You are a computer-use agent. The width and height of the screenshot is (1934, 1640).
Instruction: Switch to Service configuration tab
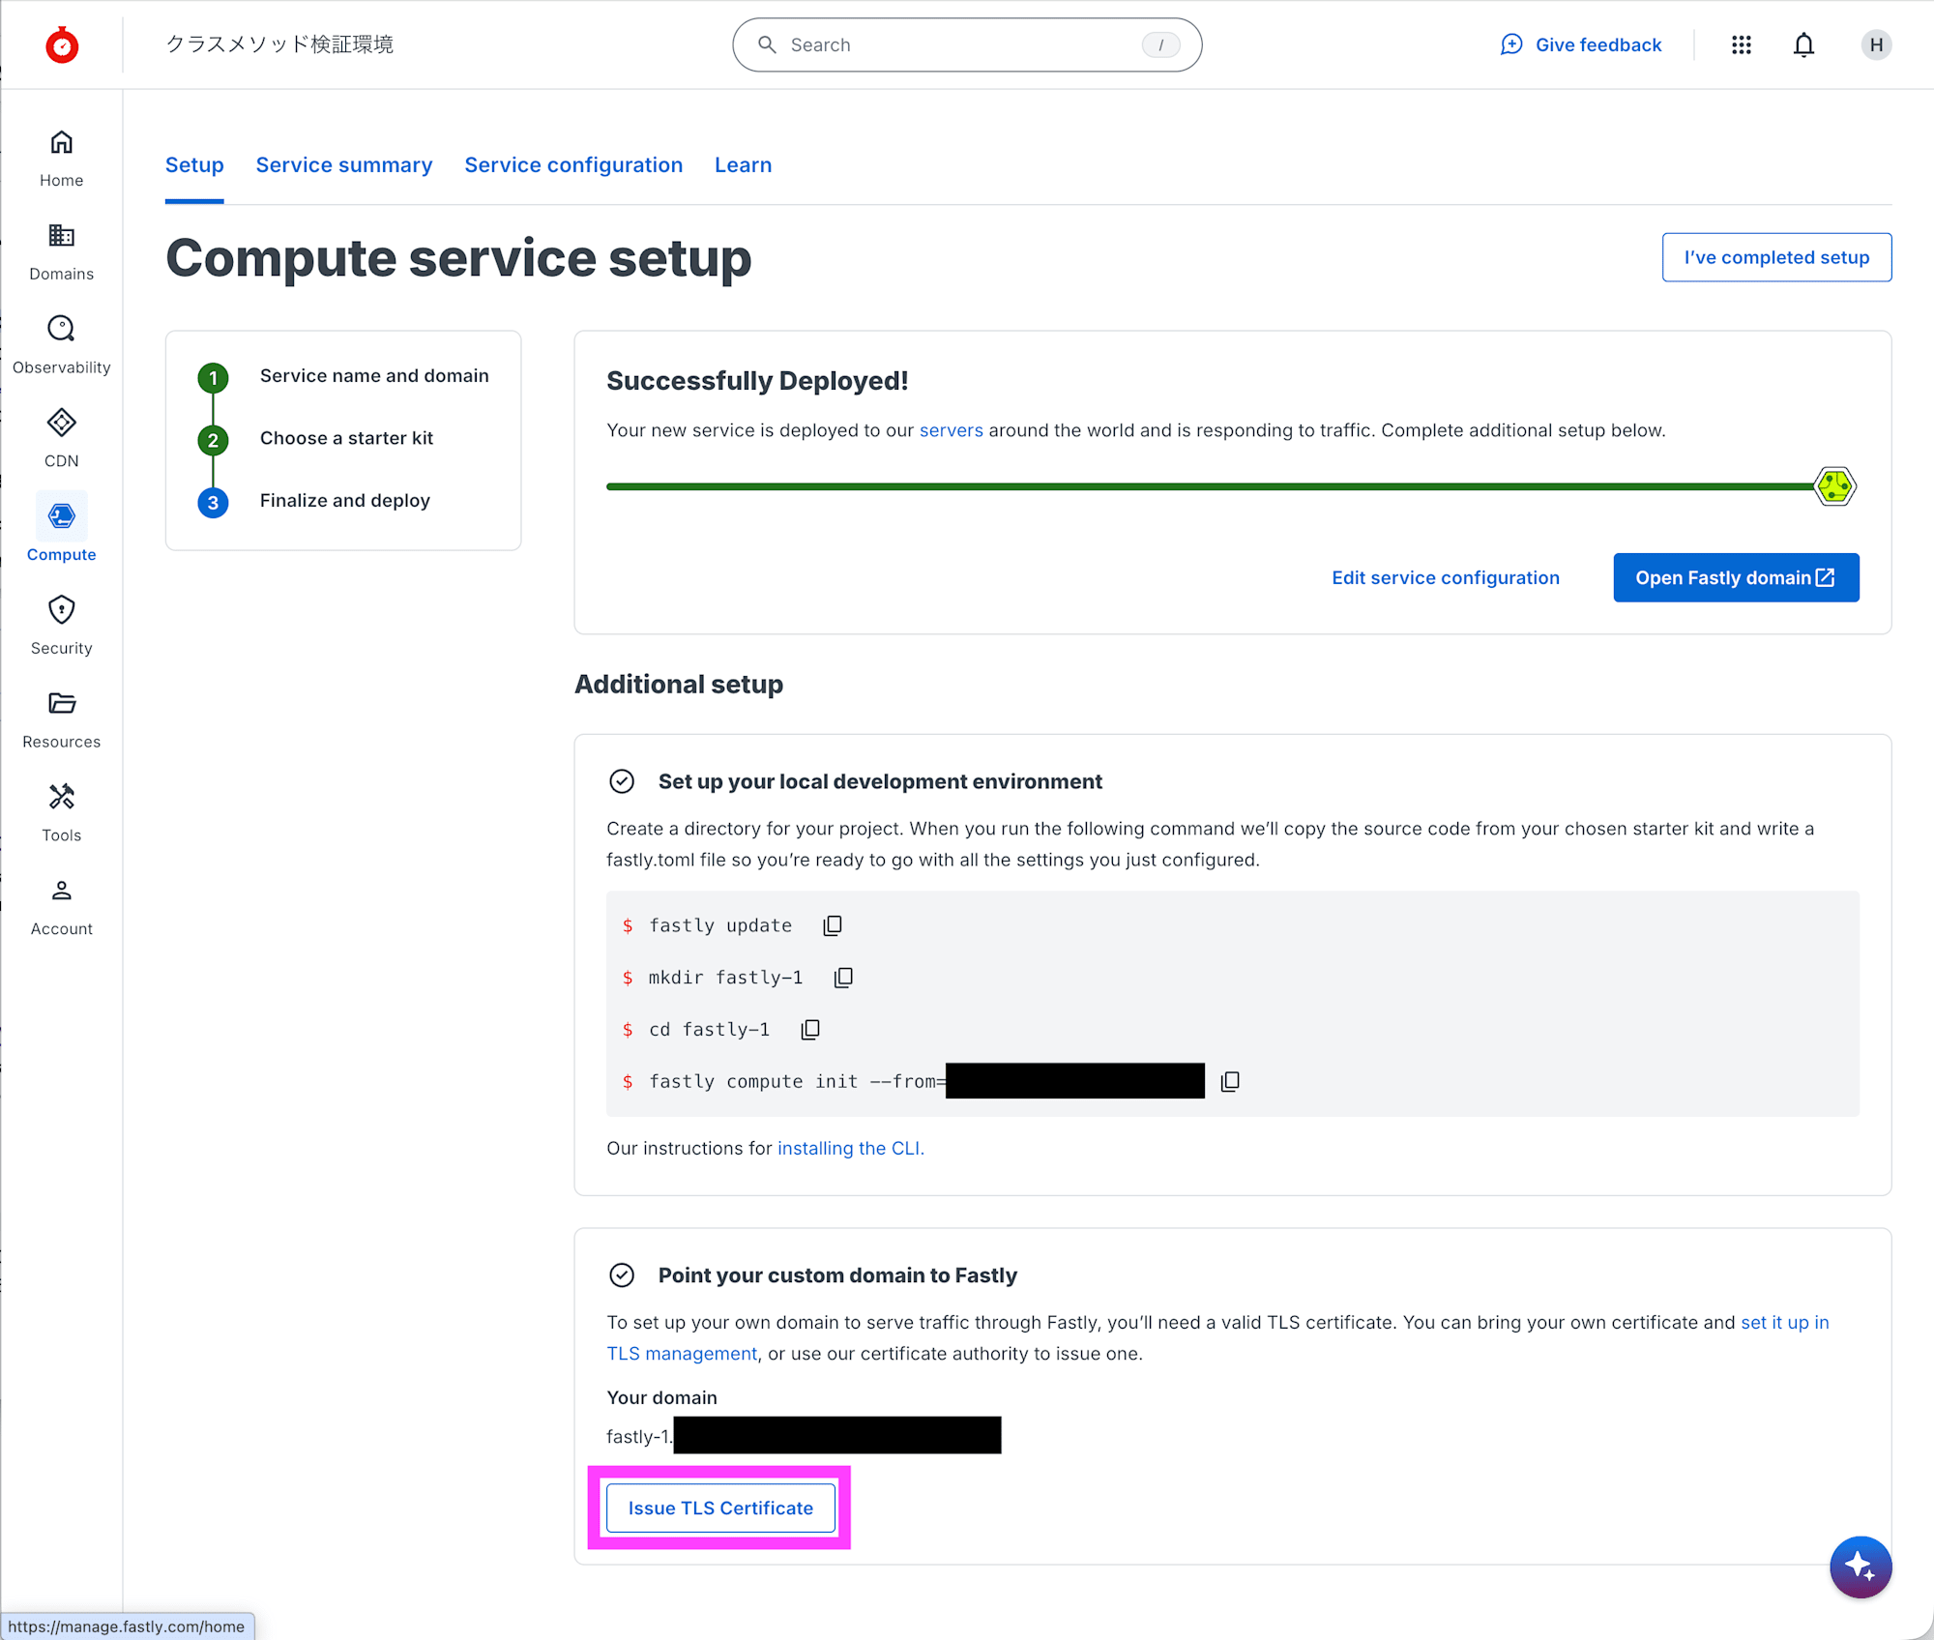coord(573,165)
